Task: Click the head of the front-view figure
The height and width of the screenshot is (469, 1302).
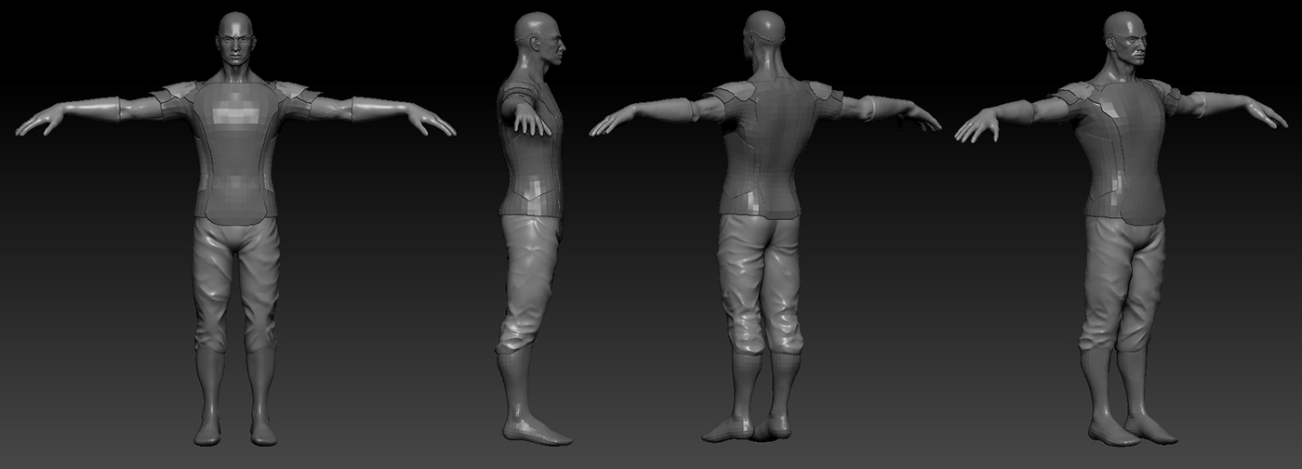Action: (x=236, y=42)
